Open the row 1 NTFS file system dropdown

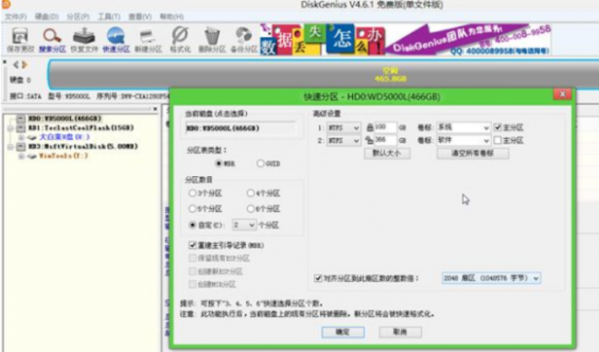pyautogui.click(x=344, y=127)
